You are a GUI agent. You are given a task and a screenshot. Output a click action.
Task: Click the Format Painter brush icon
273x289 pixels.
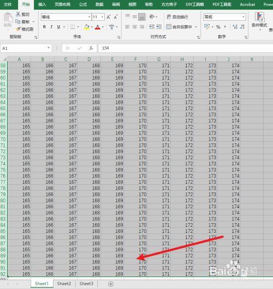pyautogui.click(x=18, y=29)
